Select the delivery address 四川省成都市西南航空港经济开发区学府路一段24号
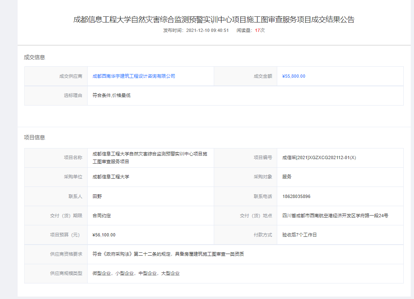Viewport: 414px width, 299px height. click(335, 216)
